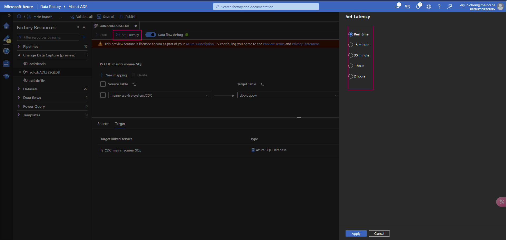Open the Author pencil icon in sidebar
Viewport: 507px width, 240px height.
click(6, 38)
